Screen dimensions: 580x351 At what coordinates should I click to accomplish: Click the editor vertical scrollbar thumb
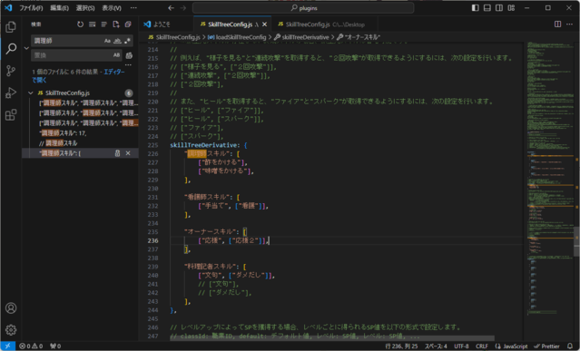pyautogui.click(x=576, y=241)
